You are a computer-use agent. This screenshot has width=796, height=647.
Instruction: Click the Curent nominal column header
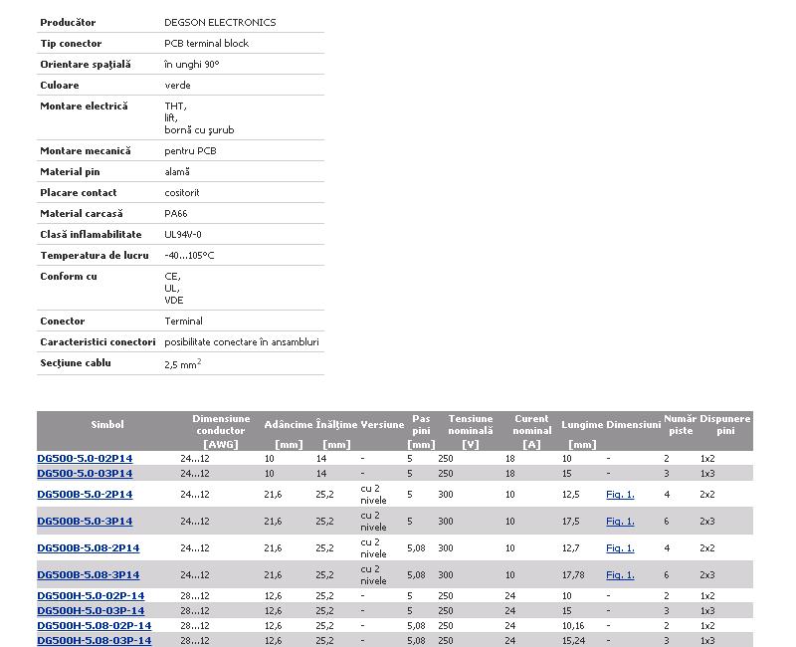pyautogui.click(x=532, y=425)
